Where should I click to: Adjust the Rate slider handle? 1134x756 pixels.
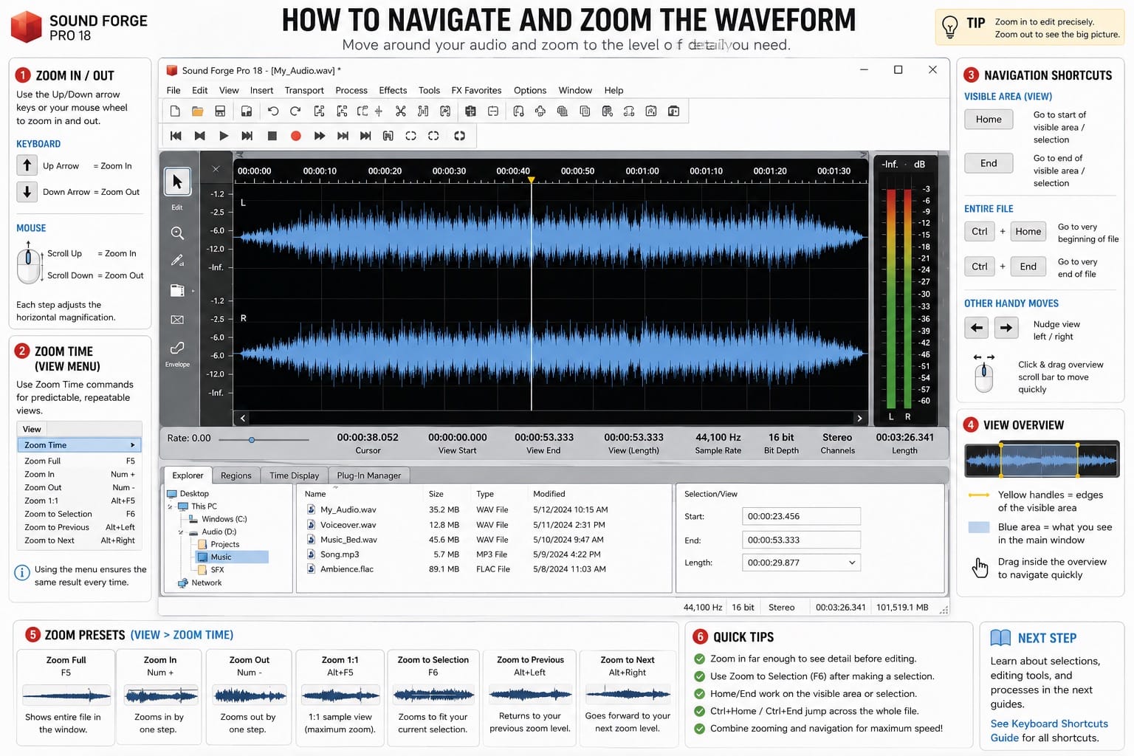(252, 440)
